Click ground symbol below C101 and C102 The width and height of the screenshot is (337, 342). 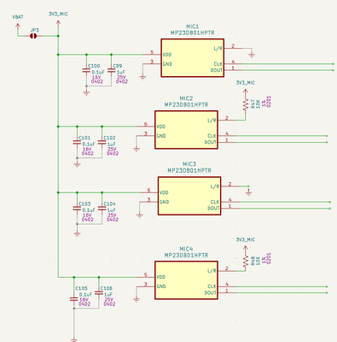point(77,164)
